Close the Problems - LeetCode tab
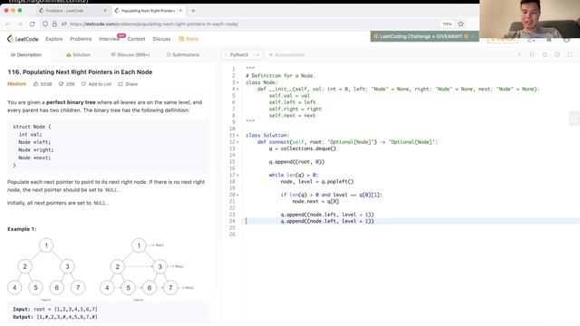Image resolution: width=580 pixels, height=326 pixels. (x=105, y=11)
